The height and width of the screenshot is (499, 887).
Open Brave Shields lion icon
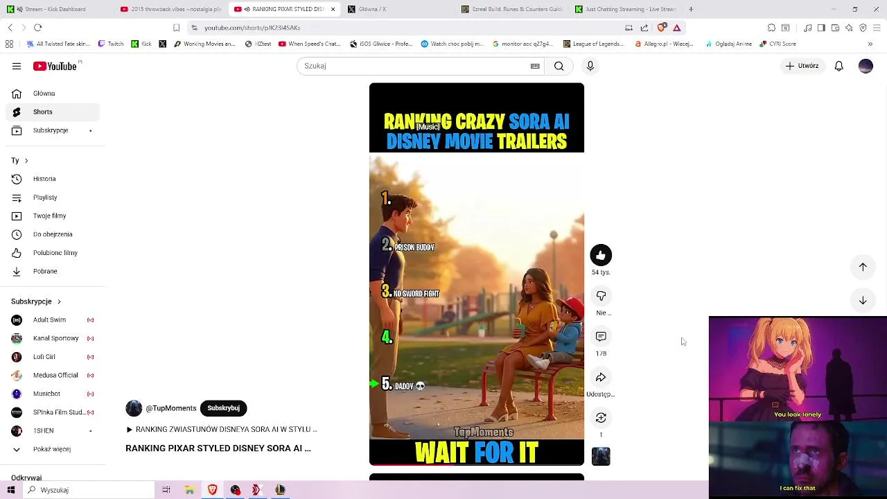click(x=661, y=28)
